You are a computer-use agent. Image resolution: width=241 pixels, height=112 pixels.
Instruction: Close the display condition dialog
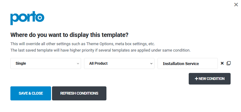pyautogui.click(x=236, y=5)
